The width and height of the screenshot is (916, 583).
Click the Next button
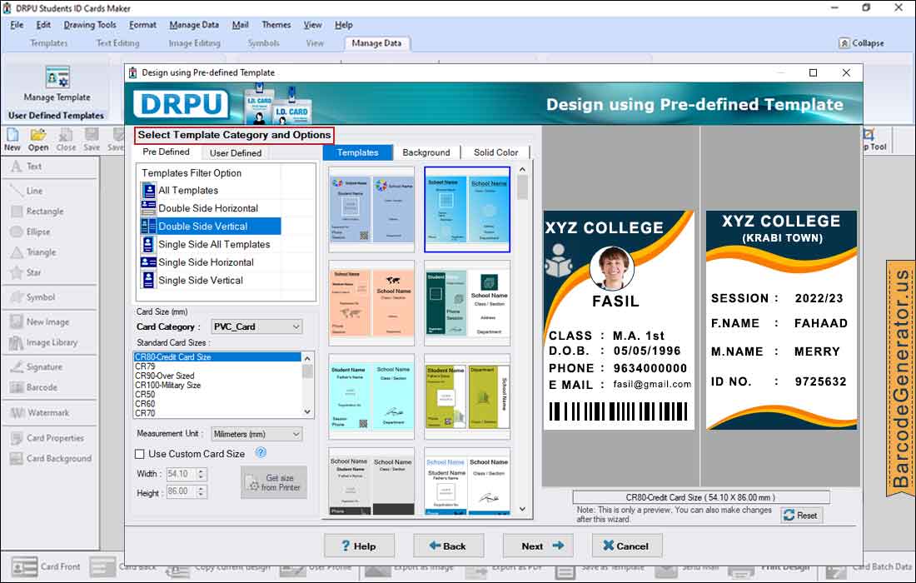pyautogui.click(x=538, y=546)
